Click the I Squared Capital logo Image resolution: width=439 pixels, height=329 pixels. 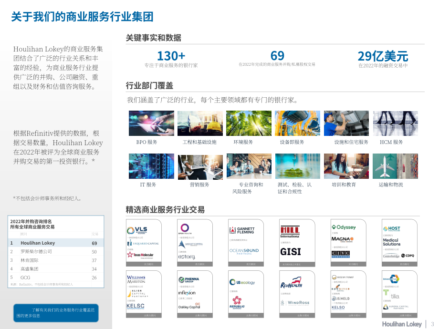click(143, 243)
